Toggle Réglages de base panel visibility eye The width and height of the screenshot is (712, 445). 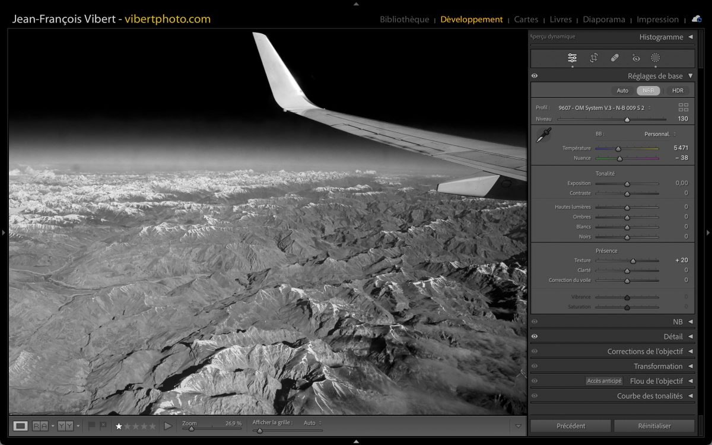pyautogui.click(x=535, y=76)
